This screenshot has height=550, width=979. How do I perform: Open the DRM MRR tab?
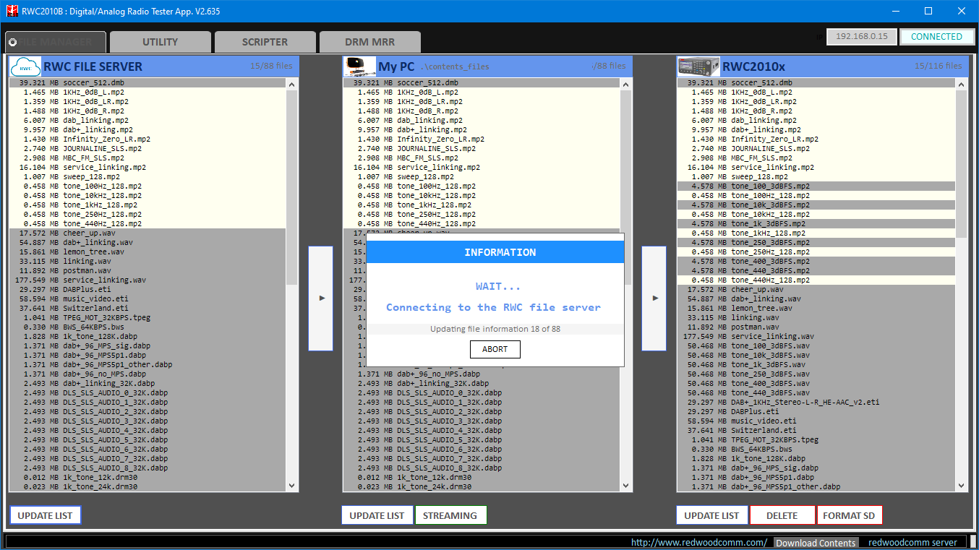pyautogui.click(x=369, y=42)
